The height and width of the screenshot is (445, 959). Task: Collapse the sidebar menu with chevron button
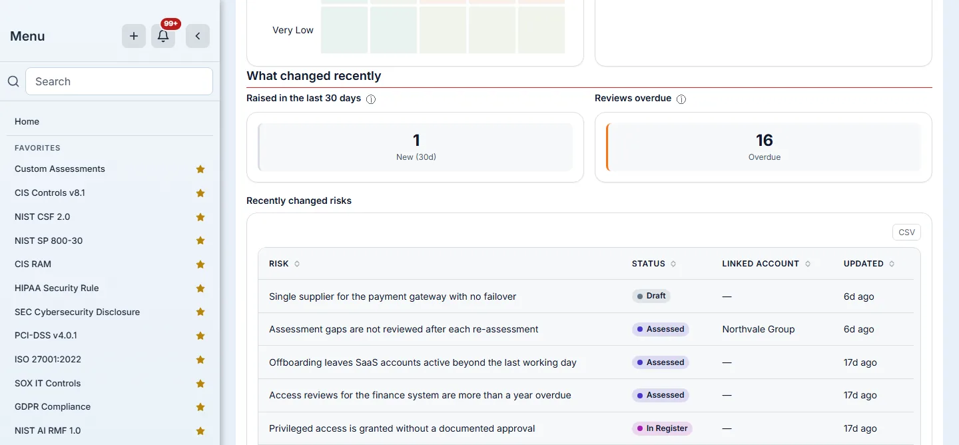click(x=198, y=36)
